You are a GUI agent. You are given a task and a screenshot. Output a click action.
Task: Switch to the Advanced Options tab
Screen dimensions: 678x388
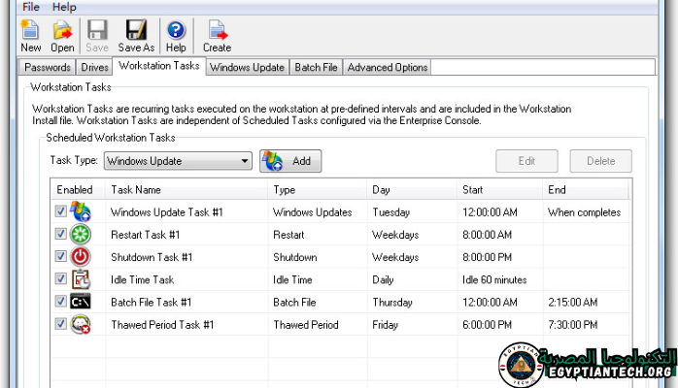pyautogui.click(x=387, y=67)
